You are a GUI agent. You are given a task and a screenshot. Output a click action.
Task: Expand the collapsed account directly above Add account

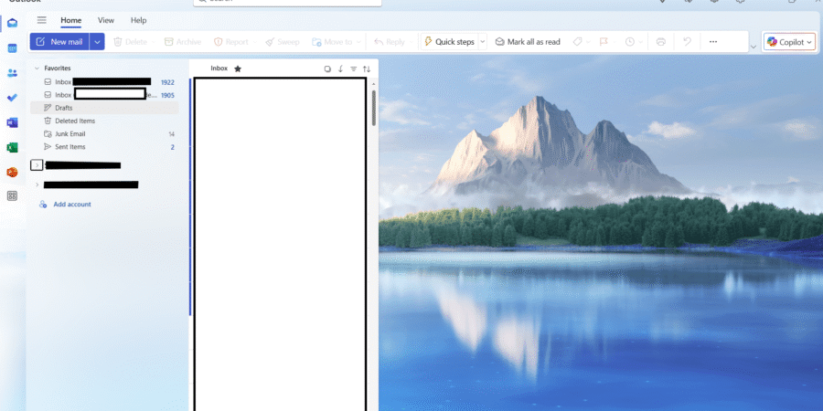[37, 184]
